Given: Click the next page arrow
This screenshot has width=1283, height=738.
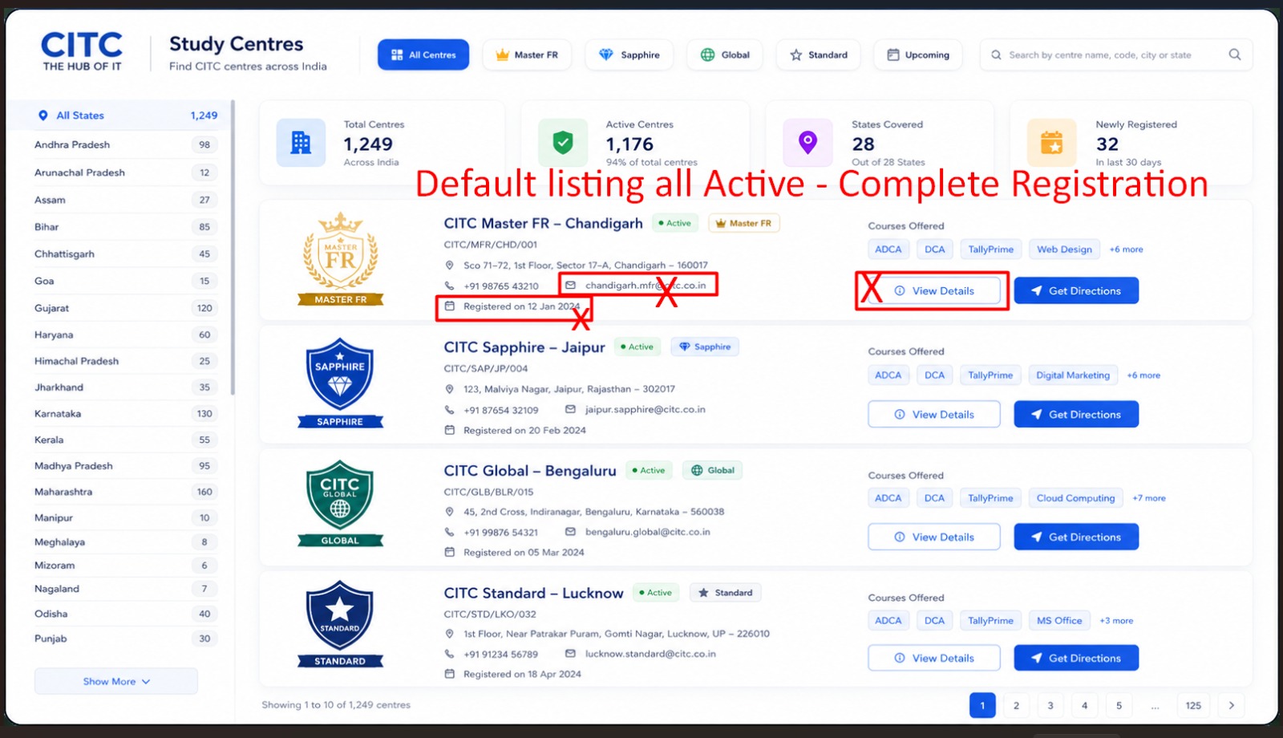Looking at the screenshot, I should click(1231, 705).
